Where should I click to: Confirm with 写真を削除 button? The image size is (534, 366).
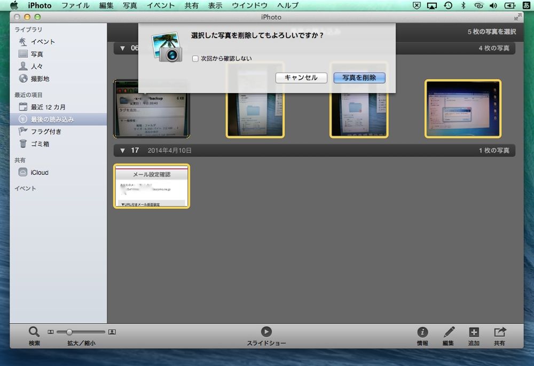(359, 77)
